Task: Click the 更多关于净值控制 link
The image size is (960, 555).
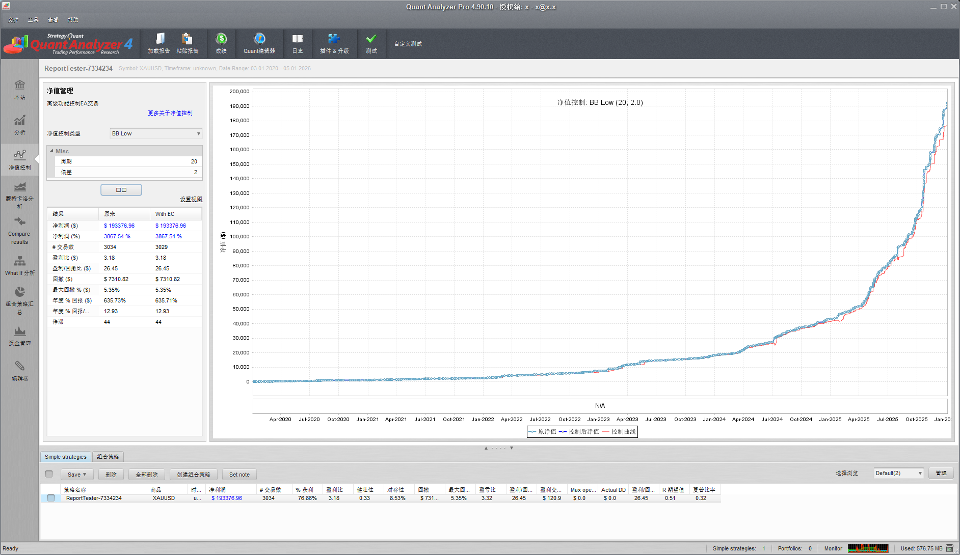Action: click(170, 113)
